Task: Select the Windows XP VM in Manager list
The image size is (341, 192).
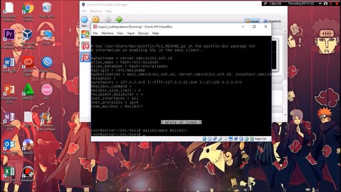Action: pyautogui.click(x=85, y=34)
